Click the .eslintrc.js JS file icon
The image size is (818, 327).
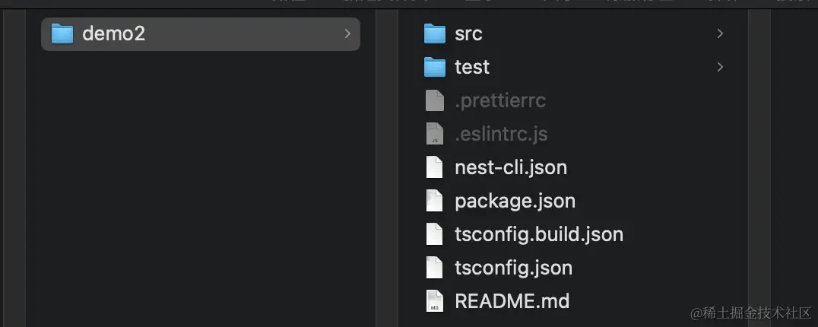tap(435, 134)
